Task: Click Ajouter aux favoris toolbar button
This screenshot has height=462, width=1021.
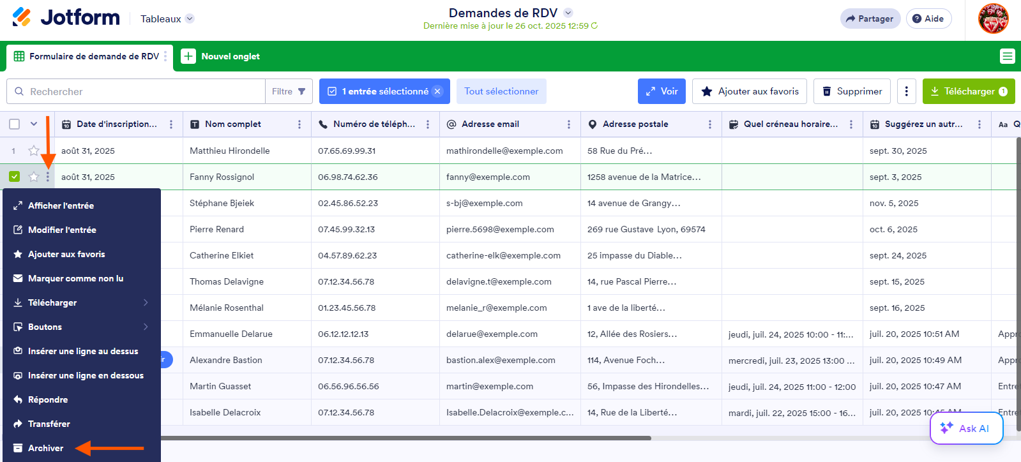Action: pos(750,91)
